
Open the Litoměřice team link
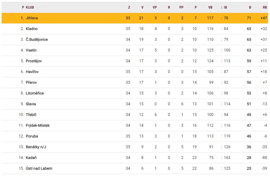coord(35,93)
